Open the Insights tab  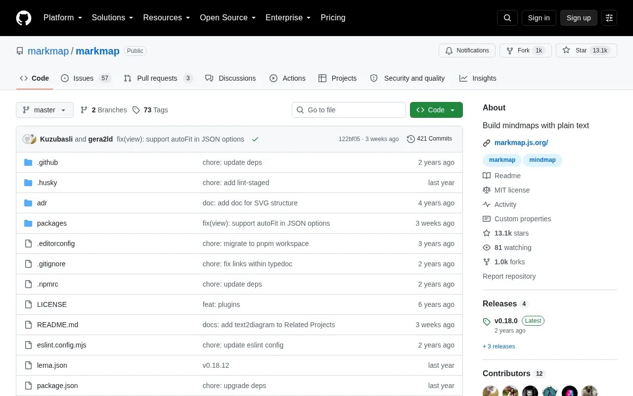(x=478, y=78)
